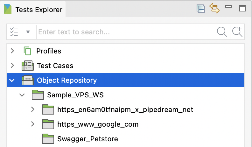
Task: Click the Test Cases folder icon
Action: click(x=28, y=66)
